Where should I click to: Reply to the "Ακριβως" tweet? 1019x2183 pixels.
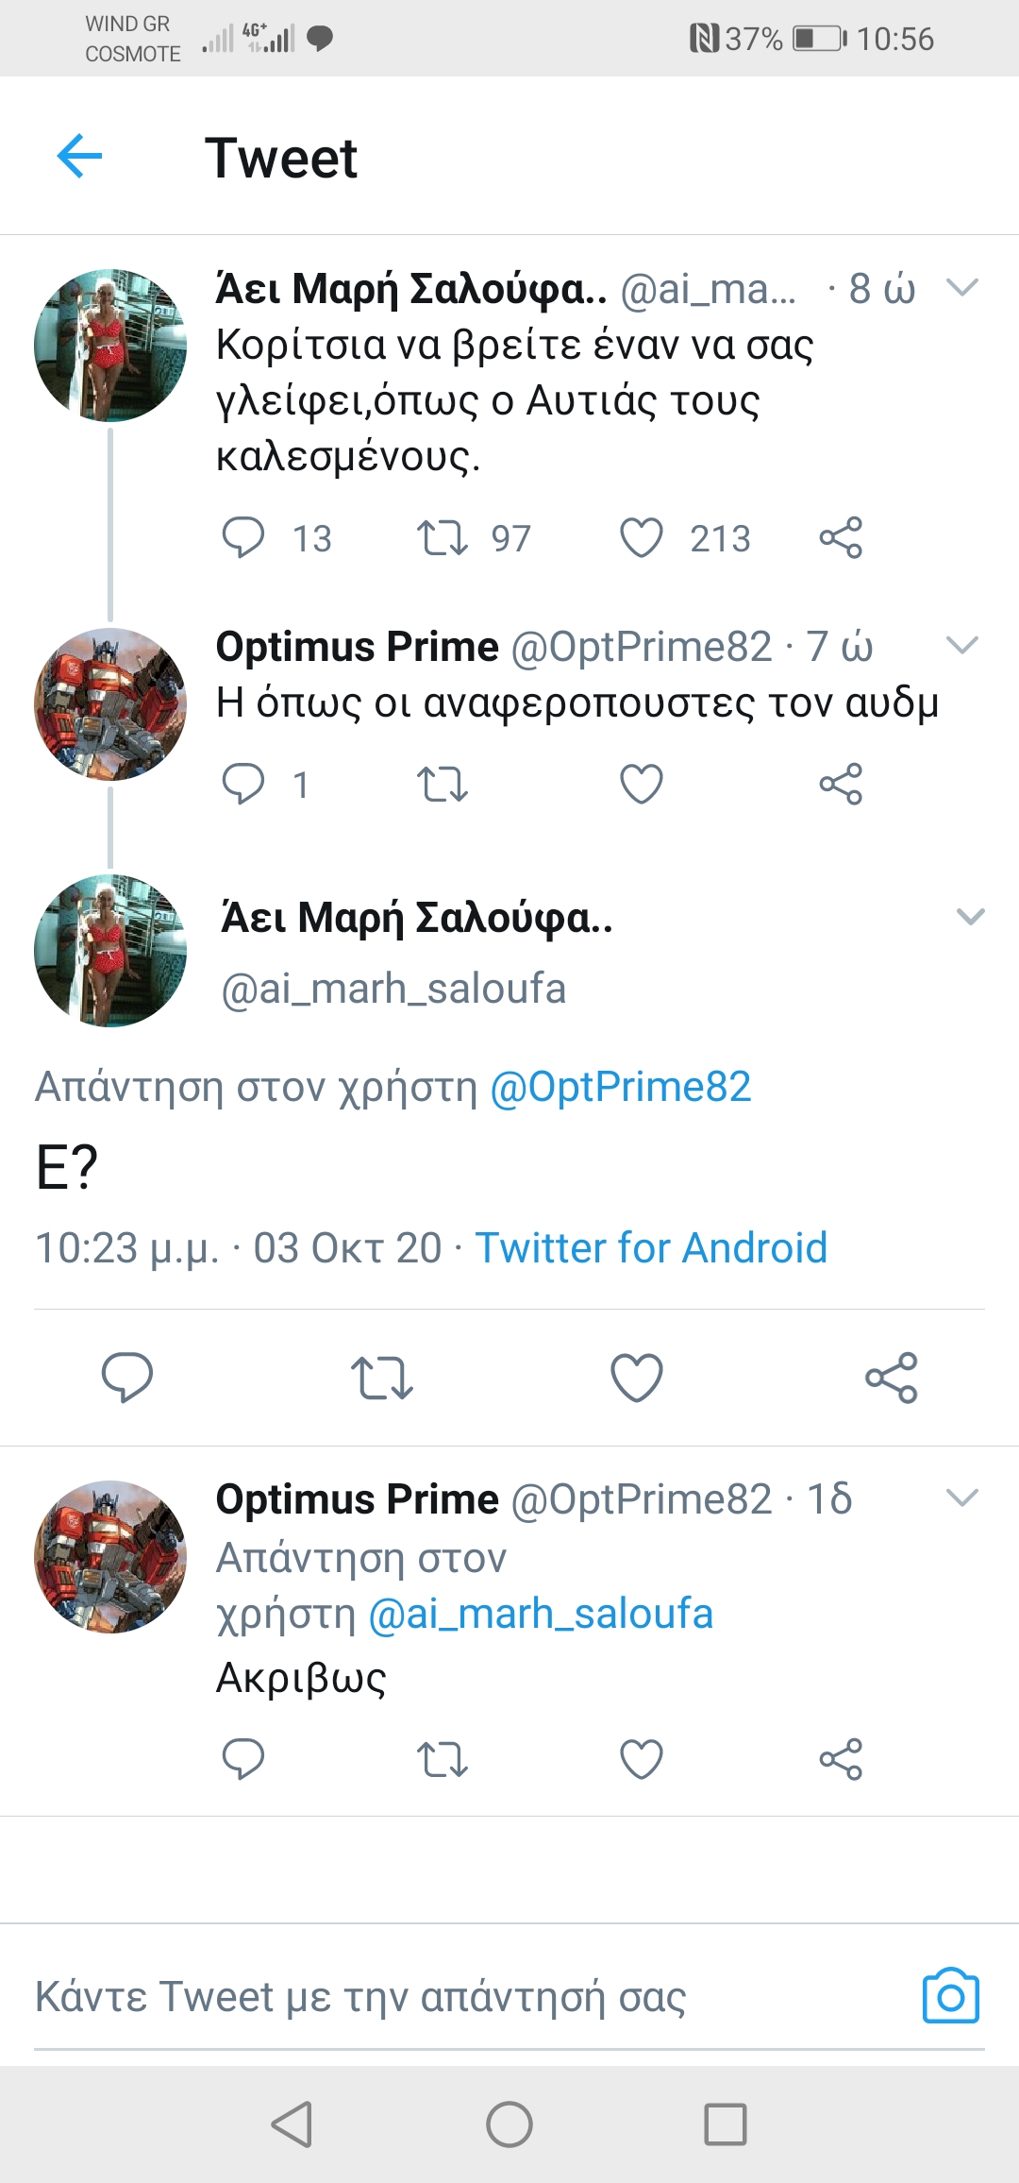click(242, 1759)
